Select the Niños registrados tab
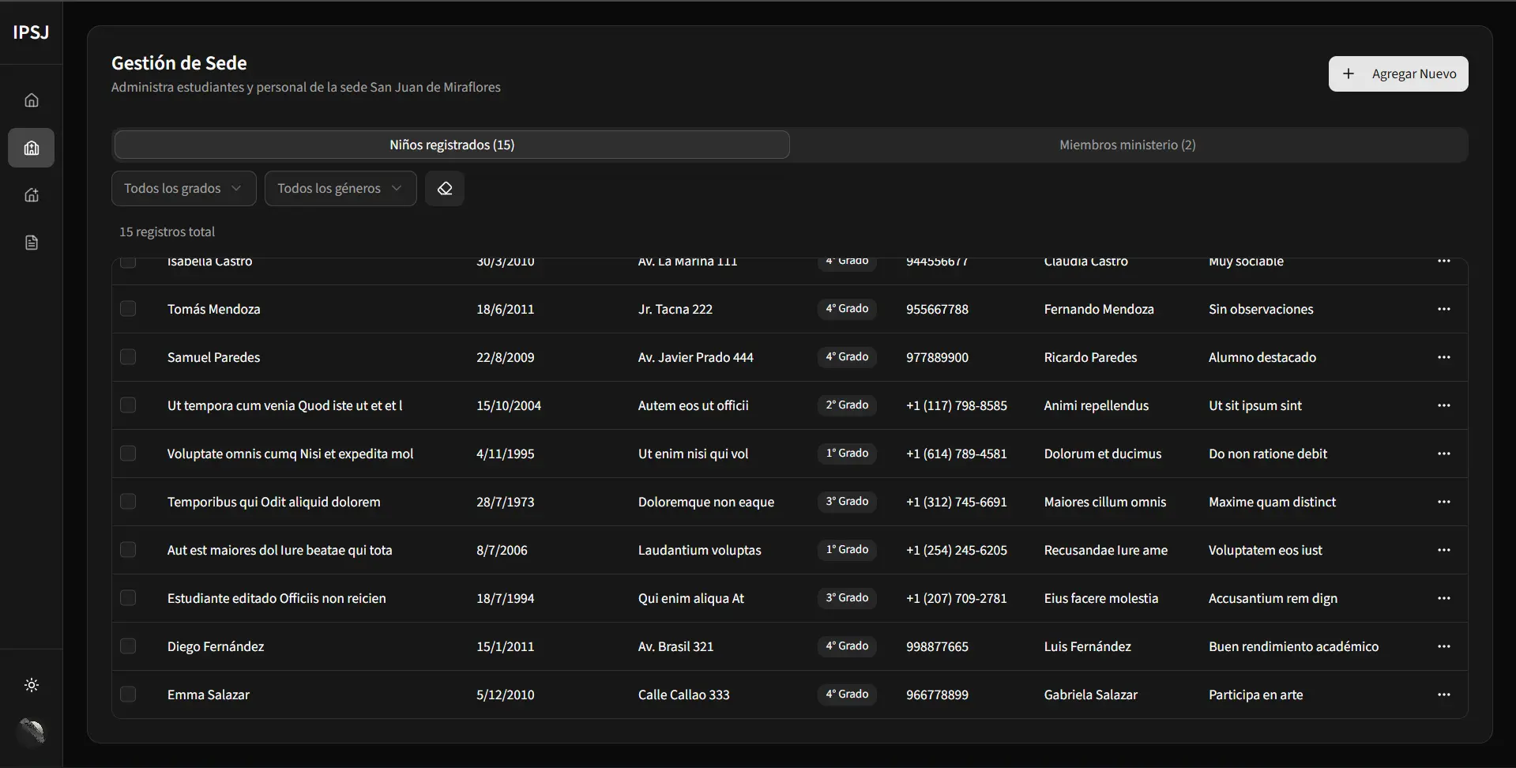1516x768 pixels. point(452,145)
